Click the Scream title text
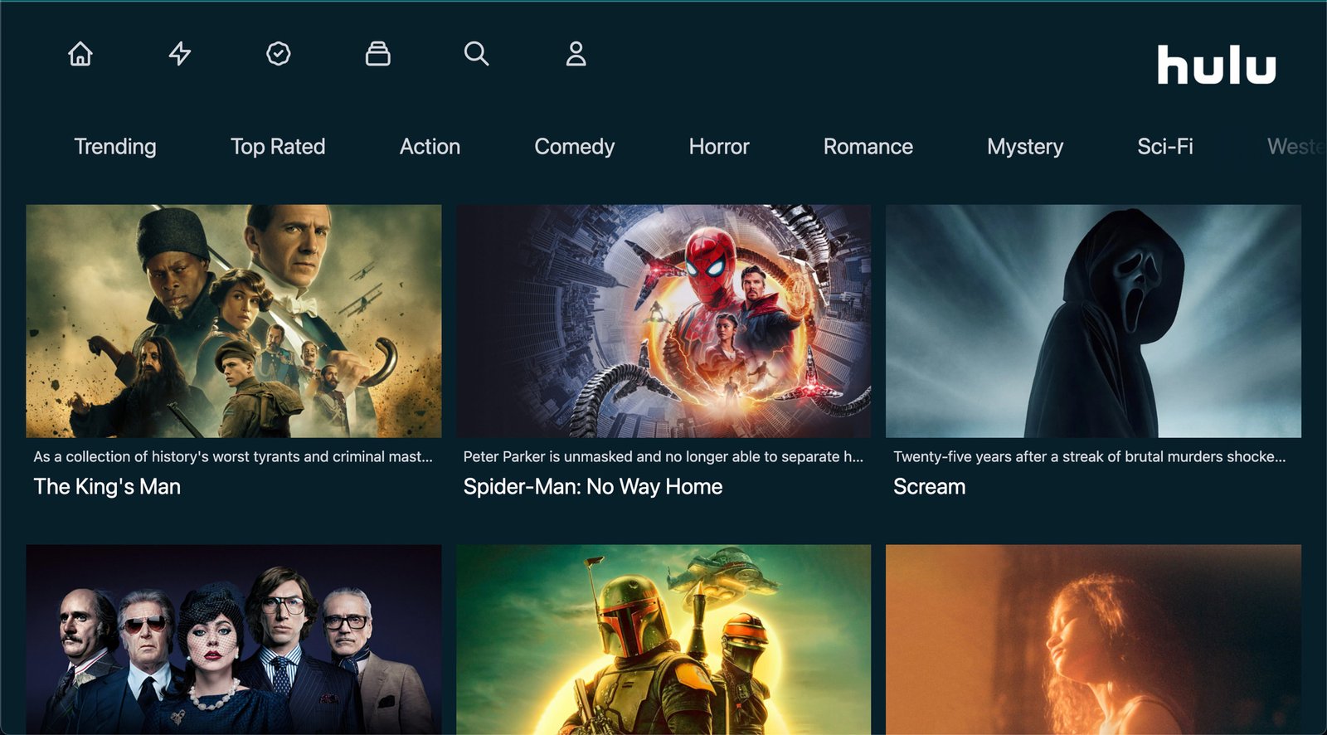Image resolution: width=1327 pixels, height=735 pixels. click(x=929, y=487)
